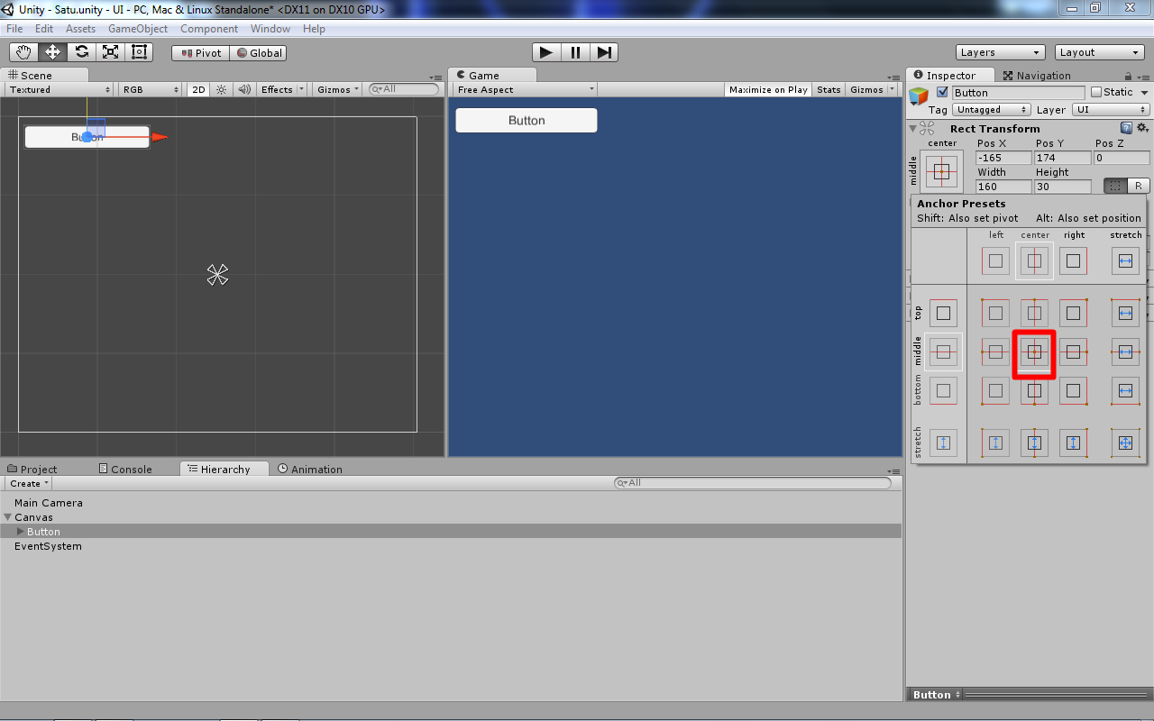Viewport: 1154px width, 721px height.
Task: Edit the Pos X field value
Action: 1002,157
